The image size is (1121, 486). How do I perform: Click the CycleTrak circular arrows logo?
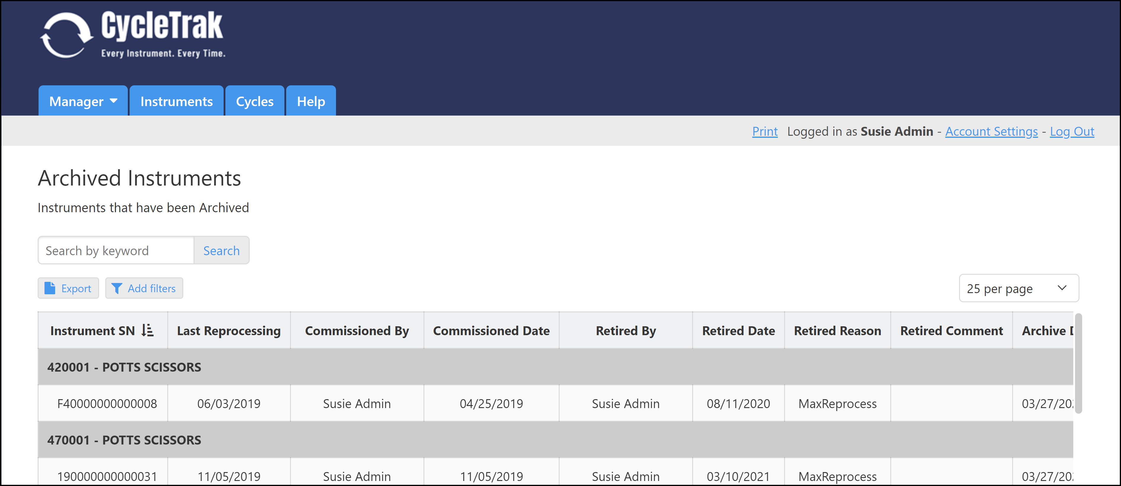click(x=67, y=35)
